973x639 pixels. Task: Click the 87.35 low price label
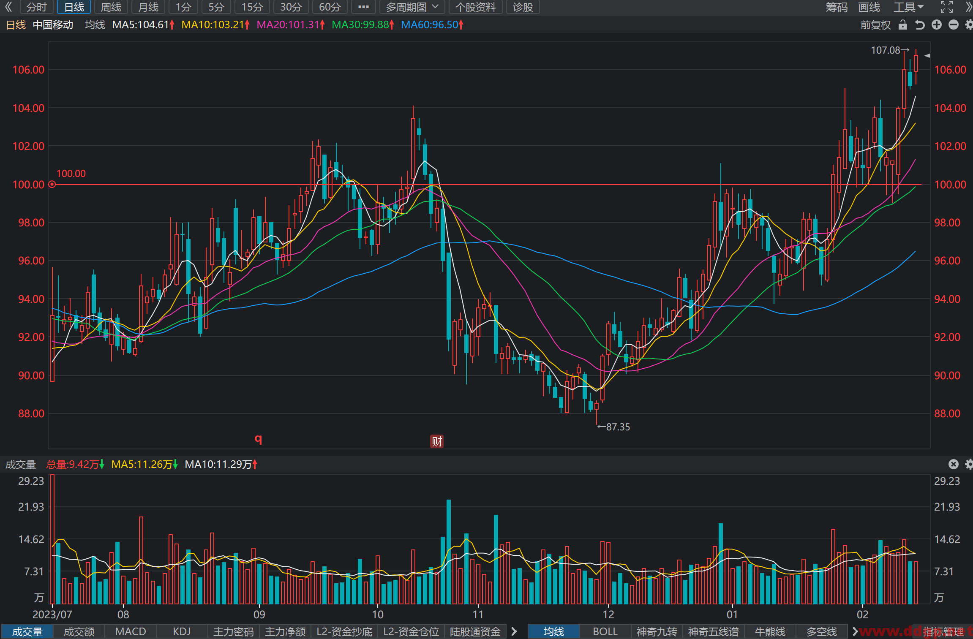pos(613,427)
